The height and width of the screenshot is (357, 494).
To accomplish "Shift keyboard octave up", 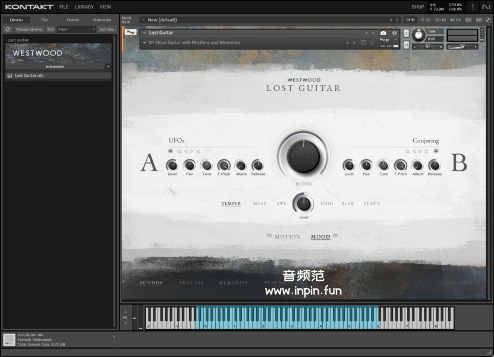I will 125,312.
